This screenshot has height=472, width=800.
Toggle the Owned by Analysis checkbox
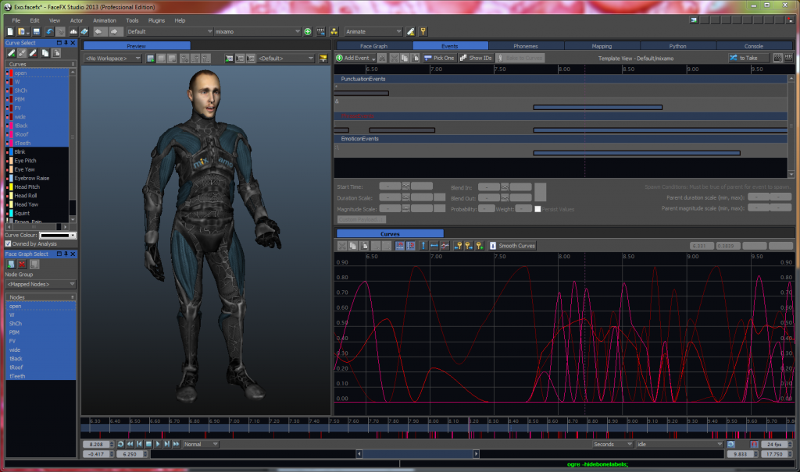[x=9, y=244]
